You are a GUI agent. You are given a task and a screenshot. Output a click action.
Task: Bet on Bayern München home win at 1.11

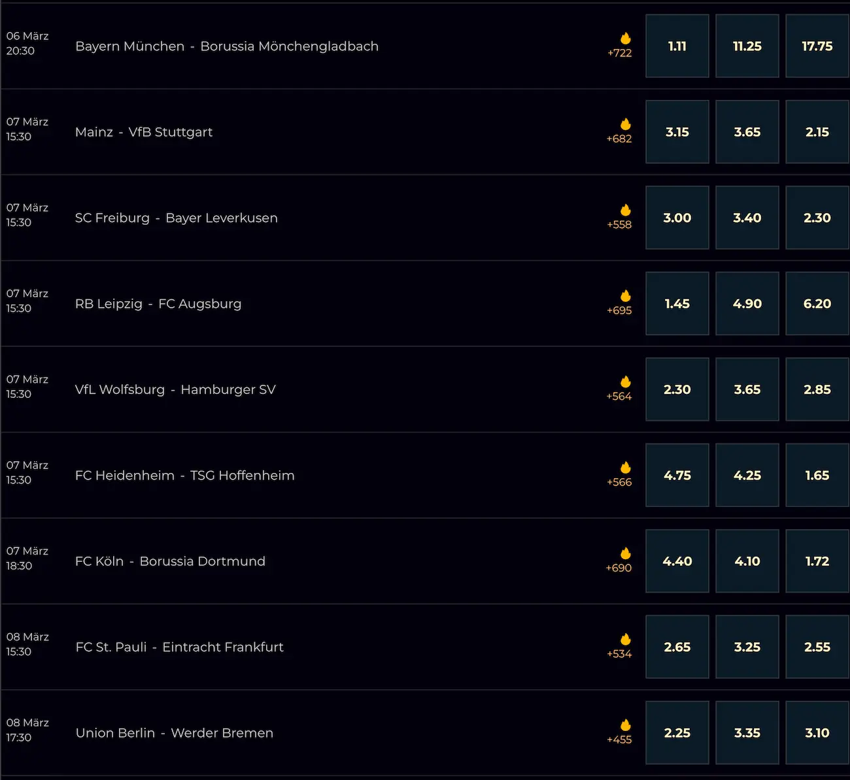(677, 46)
